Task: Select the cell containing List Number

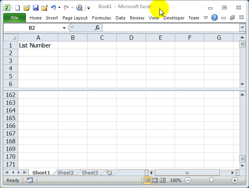Action: (x=38, y=45)
